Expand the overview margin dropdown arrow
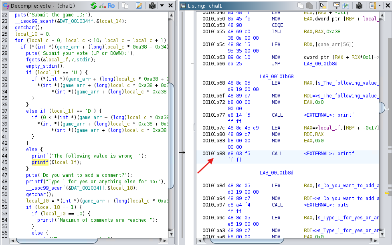This screenshot has width=392, height=245. pos(380,6)
